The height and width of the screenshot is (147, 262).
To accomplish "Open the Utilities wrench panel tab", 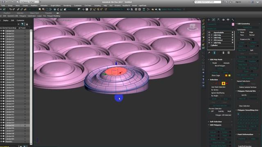I will point(233,20).
